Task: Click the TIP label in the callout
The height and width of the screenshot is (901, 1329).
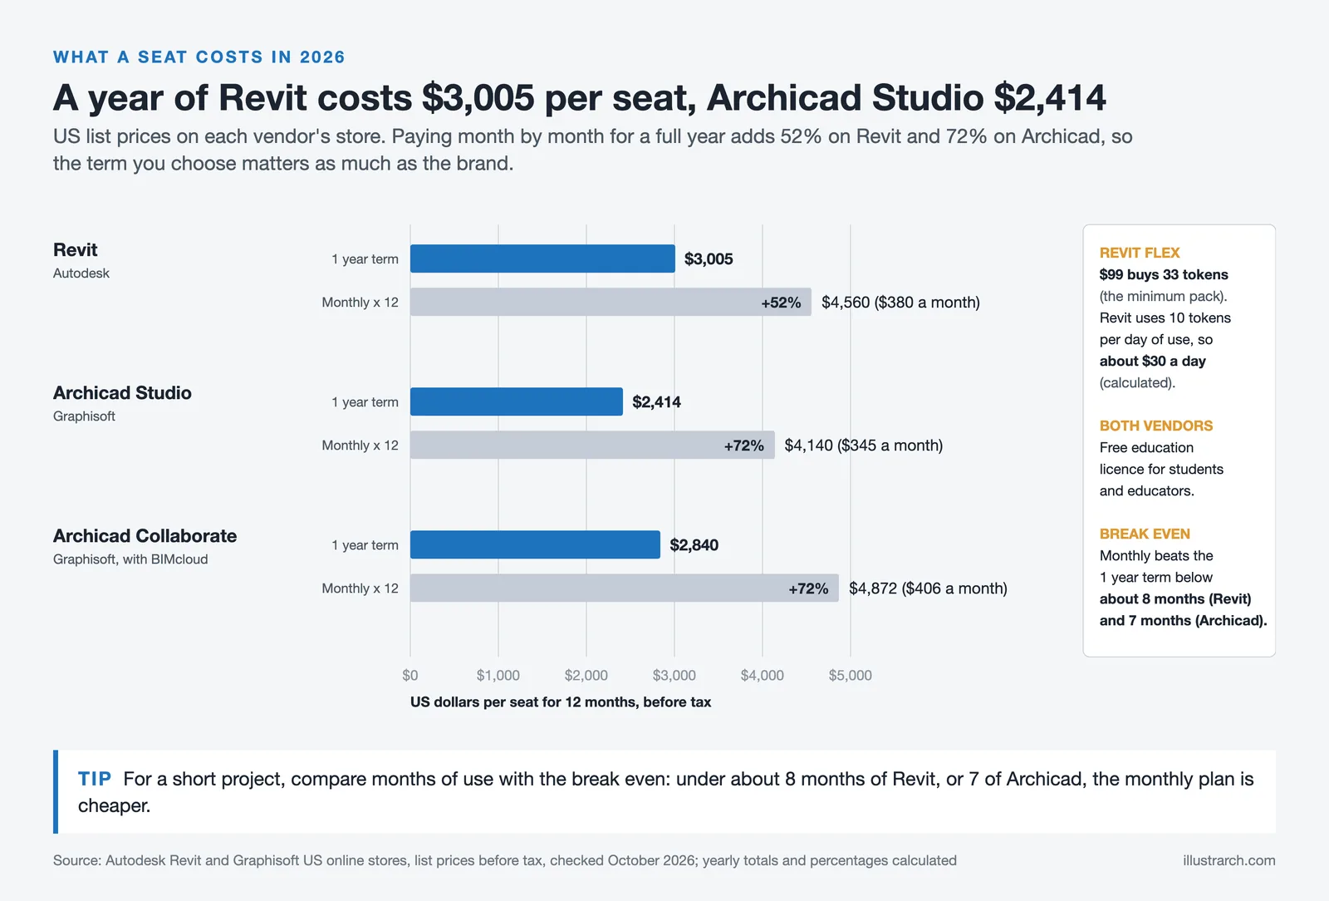Action: (x=95, y=779)
